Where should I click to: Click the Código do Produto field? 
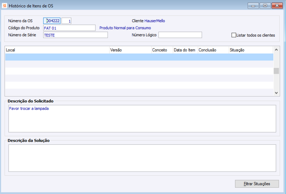tap(69, 28)
